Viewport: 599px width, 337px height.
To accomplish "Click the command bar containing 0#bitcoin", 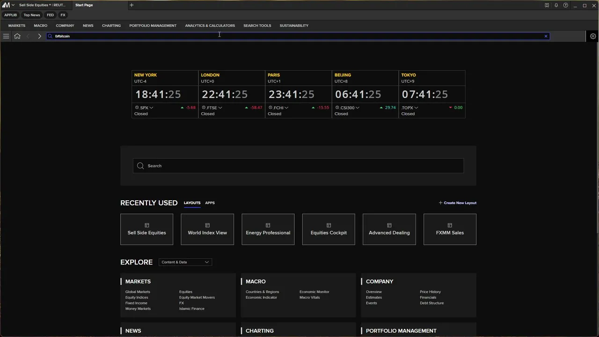I will pyautogui.click(x=298, y=36).
